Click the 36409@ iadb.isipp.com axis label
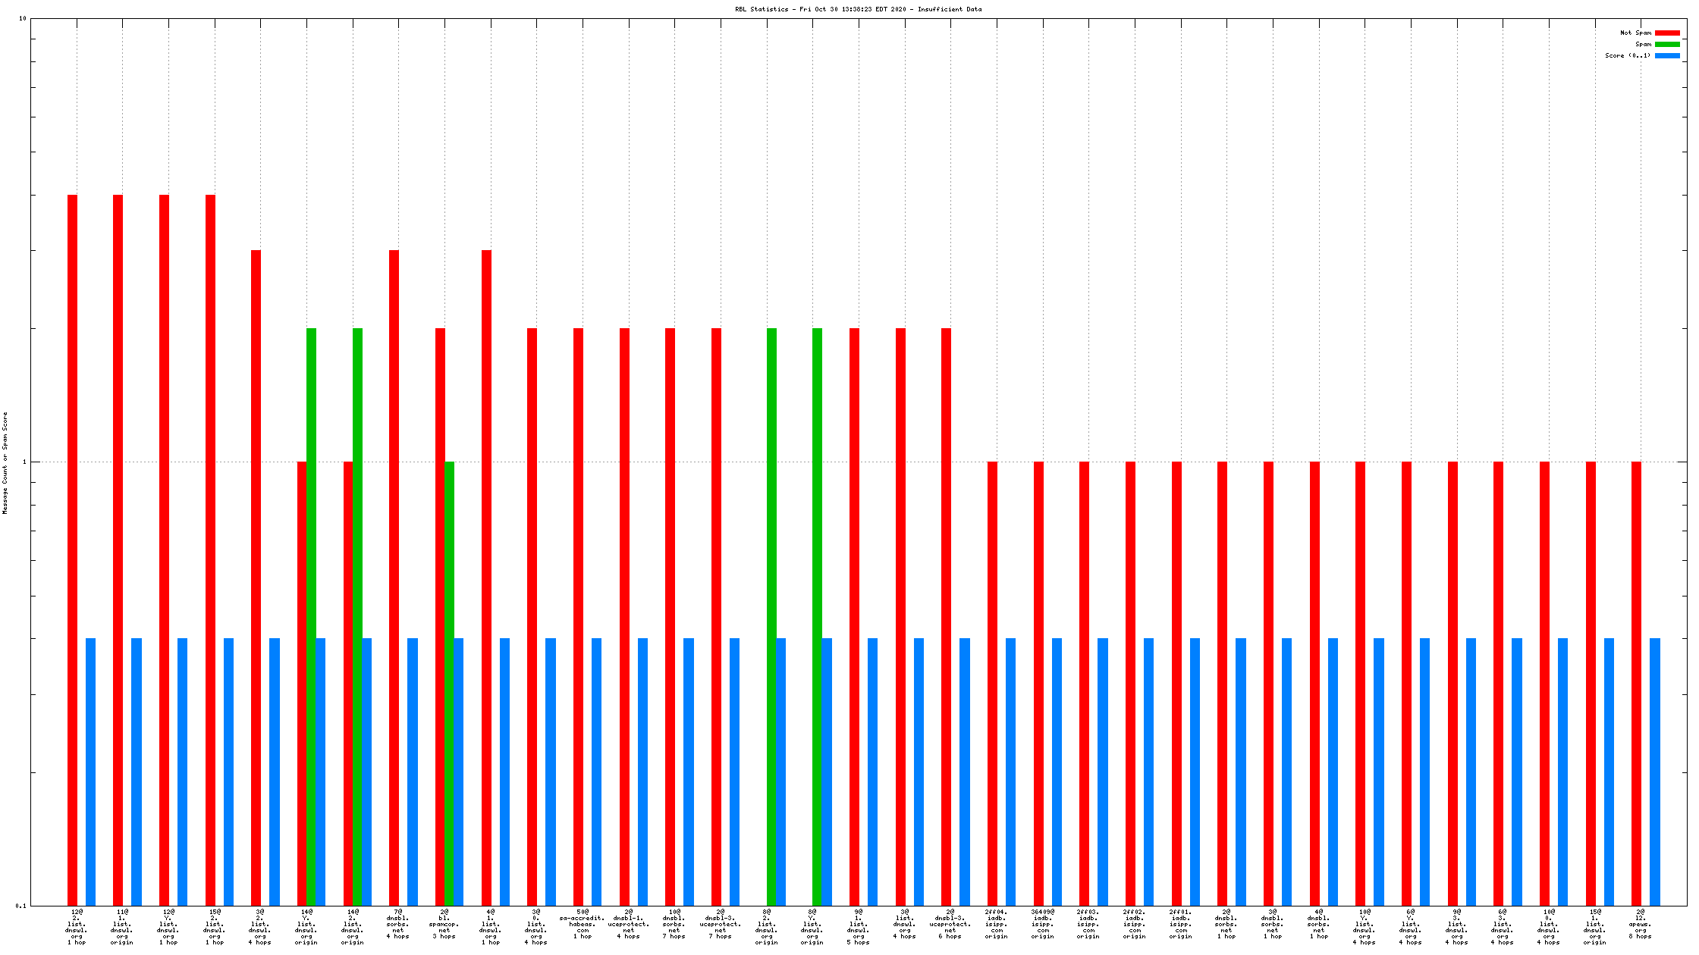 [1042, 924]
